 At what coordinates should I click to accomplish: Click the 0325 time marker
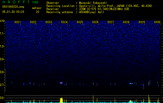pyautogui.click(x=80, y=22)
